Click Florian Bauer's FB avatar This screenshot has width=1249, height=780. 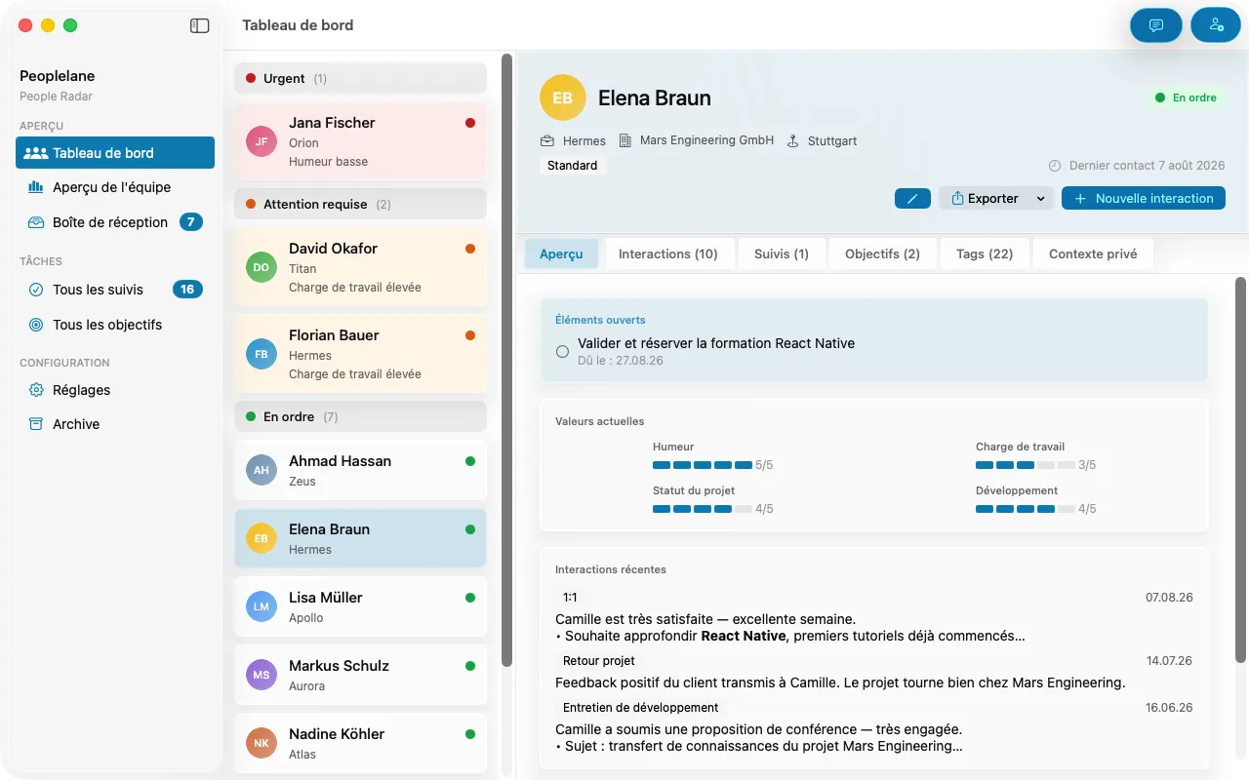click(262, 354)
